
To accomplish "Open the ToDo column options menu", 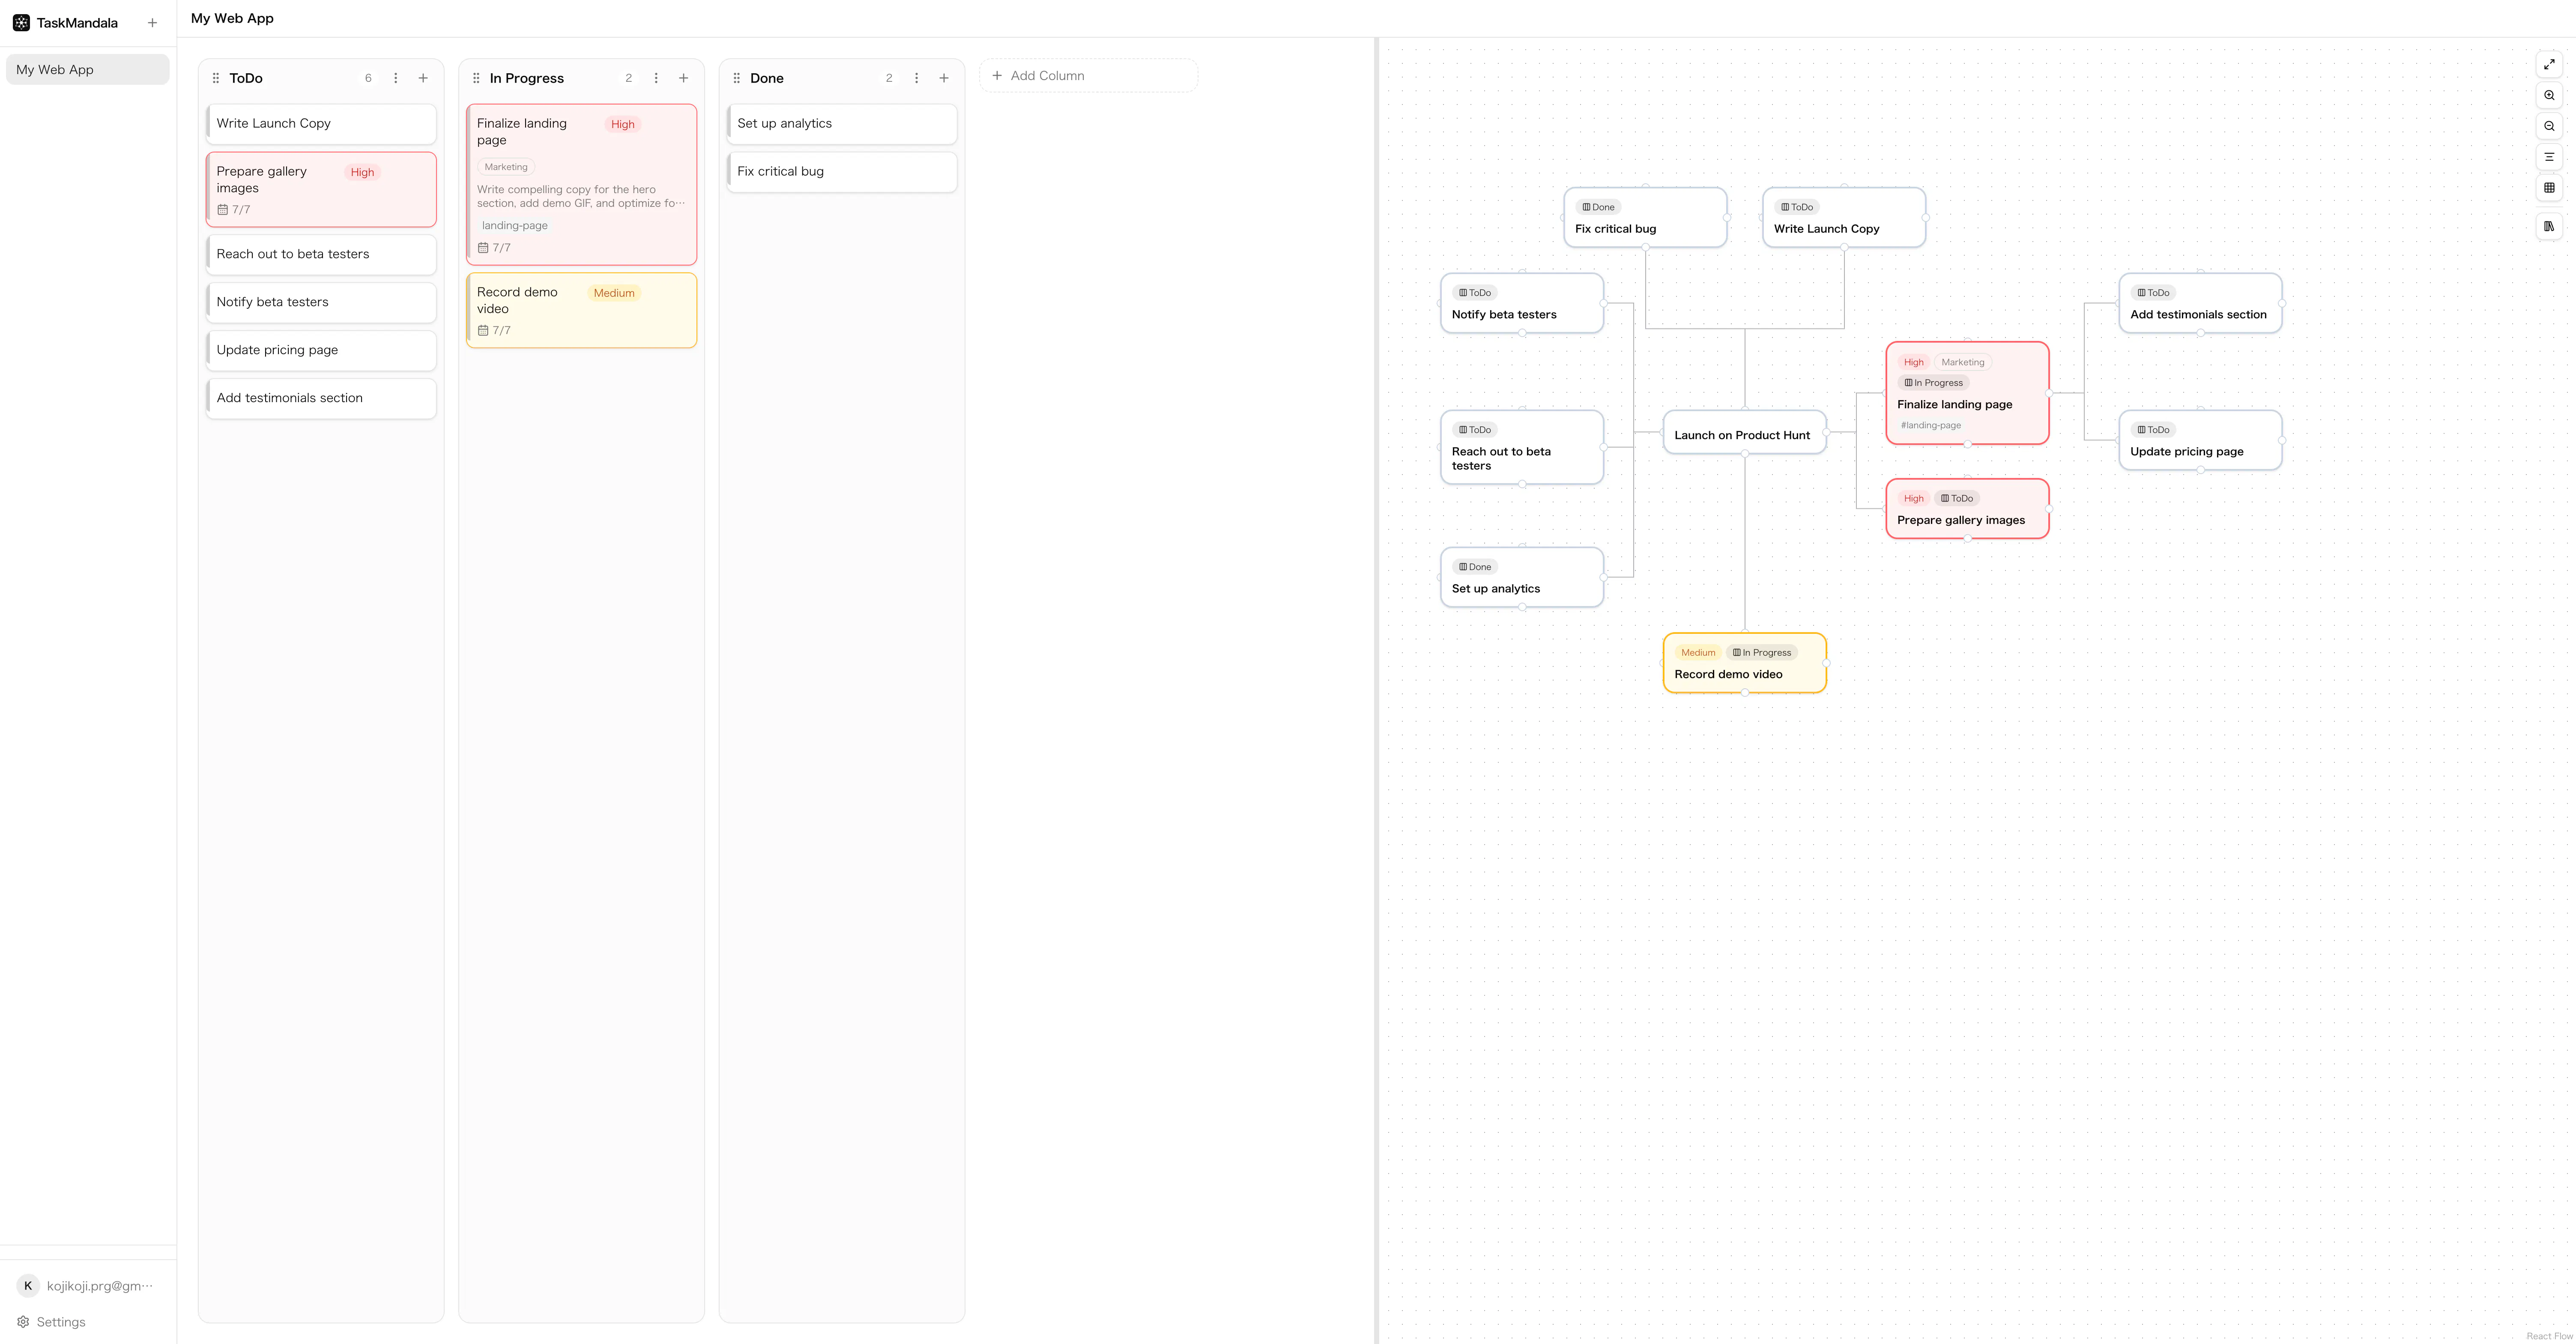I will [396, 78].
